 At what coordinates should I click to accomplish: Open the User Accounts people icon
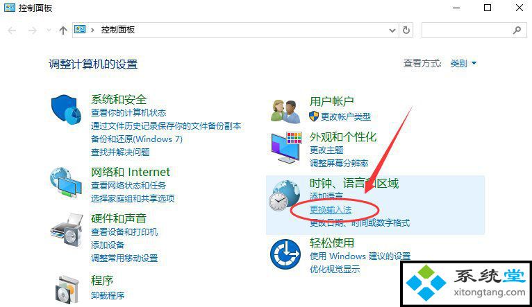coord(285,112)
